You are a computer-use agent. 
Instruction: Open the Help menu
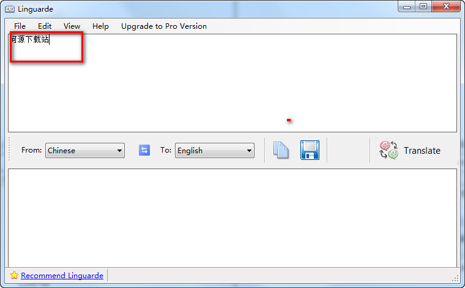(x=100, y=26)
